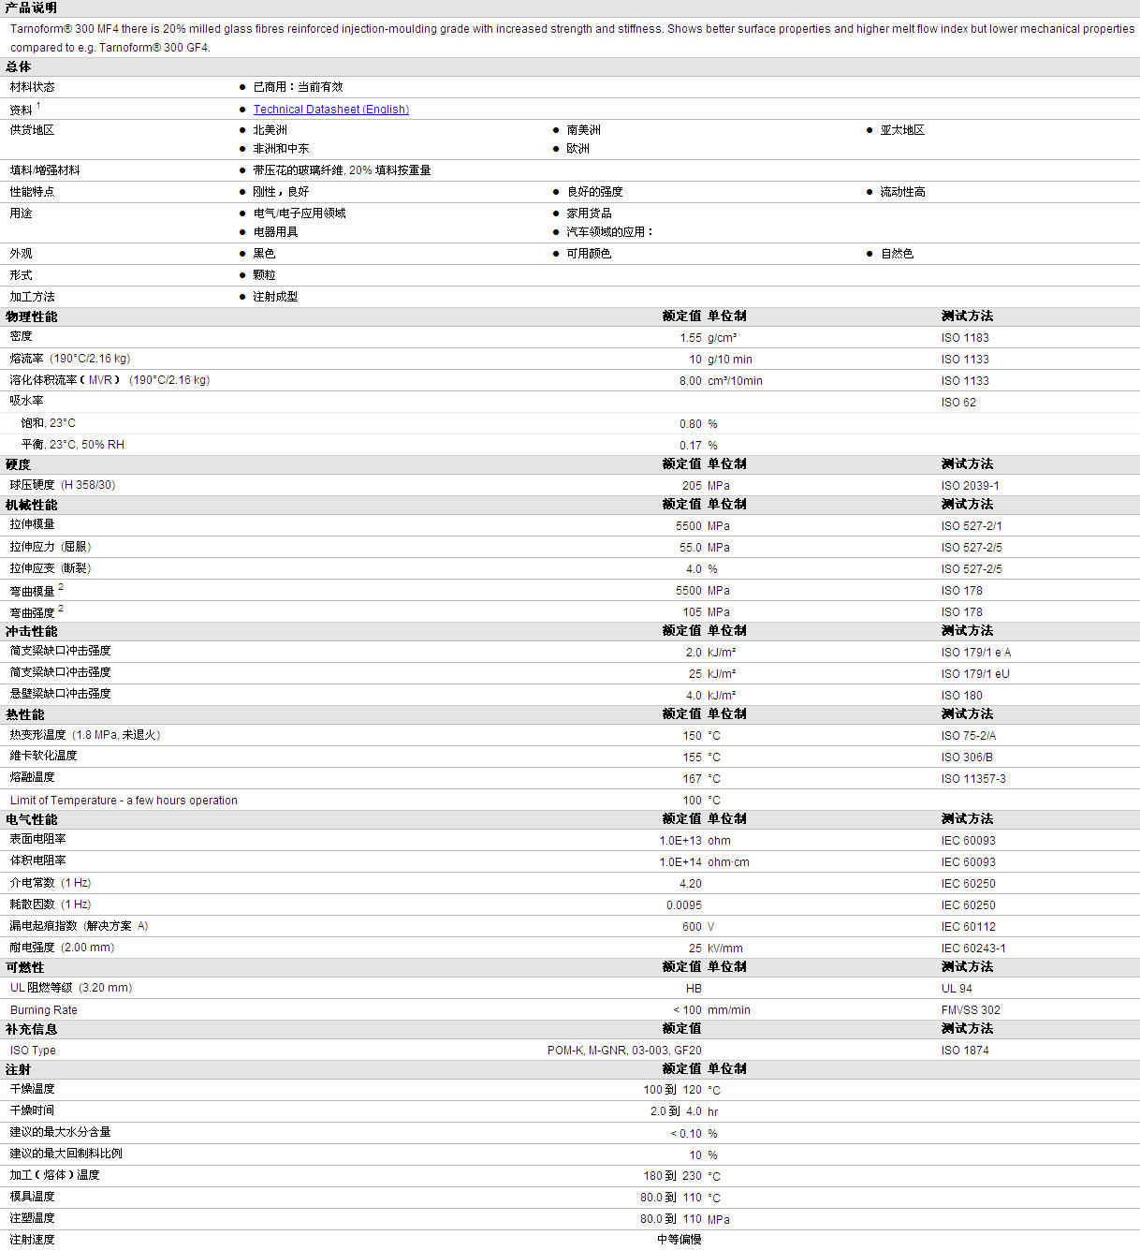The width and height of the screenshot is (1140, 1250).
Task: Click the 材料状态 row label
Action: coord(33,87)
